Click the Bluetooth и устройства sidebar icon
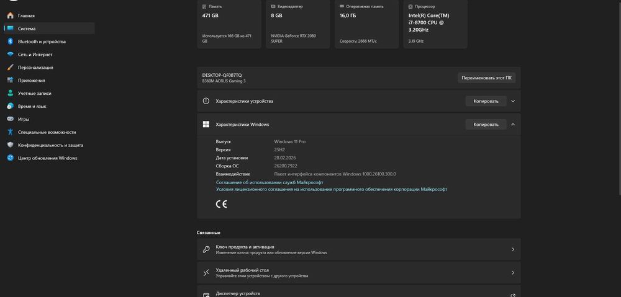Viewport: 621px width, 297px height. coord(10,42)
